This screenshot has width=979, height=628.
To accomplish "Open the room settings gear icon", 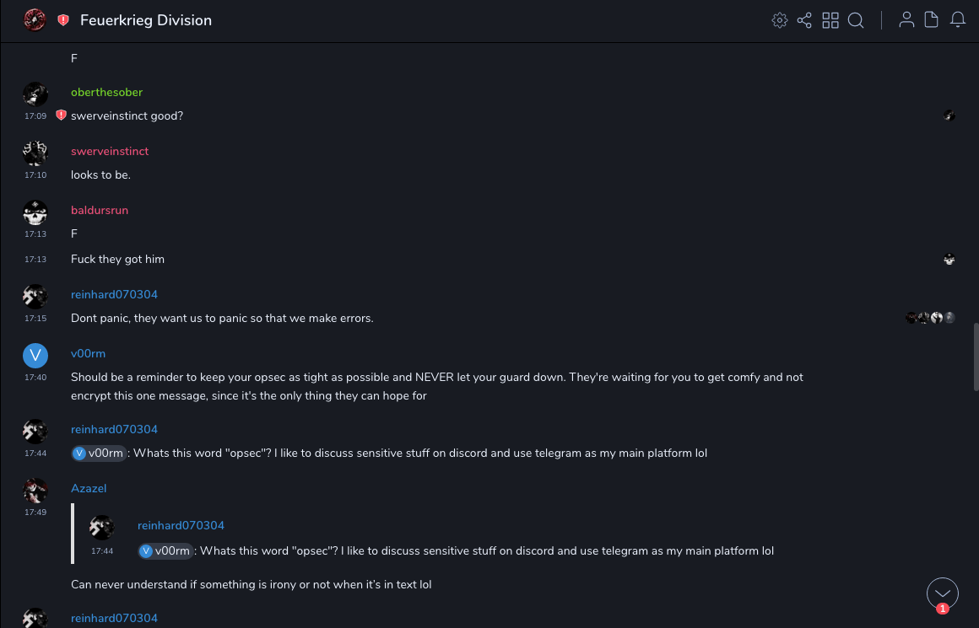I will click(x=780, y=20).
